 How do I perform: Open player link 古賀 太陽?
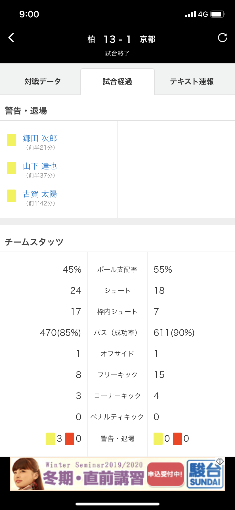click(40, 194)
